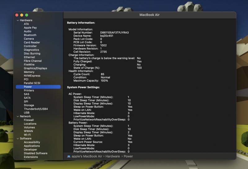Collapse the Hardware section chevron
The image size is (248, 169).
pos(18,20)
